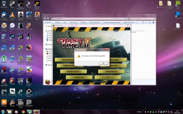Open the Dreamweaver desktop shortcut
Image resolution: width=183 pixels, height=114 pixels.
[x=178, y=5]
